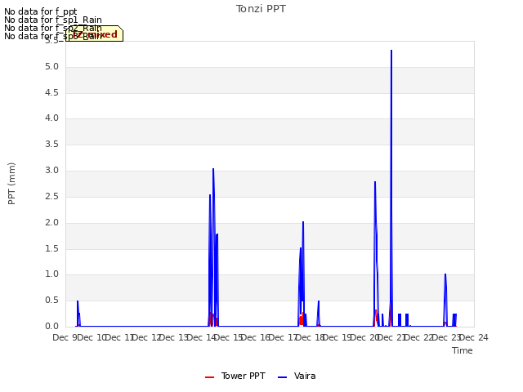
Task: Click the y-axis tick label 0.0
Action: point(51,327)
